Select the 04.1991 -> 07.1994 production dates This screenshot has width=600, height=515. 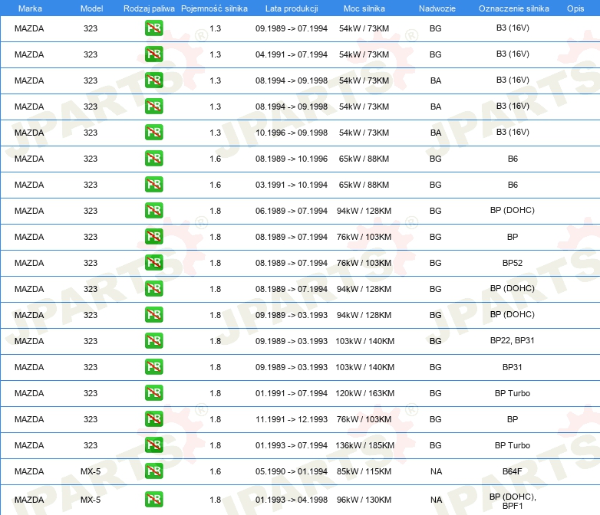292,54
